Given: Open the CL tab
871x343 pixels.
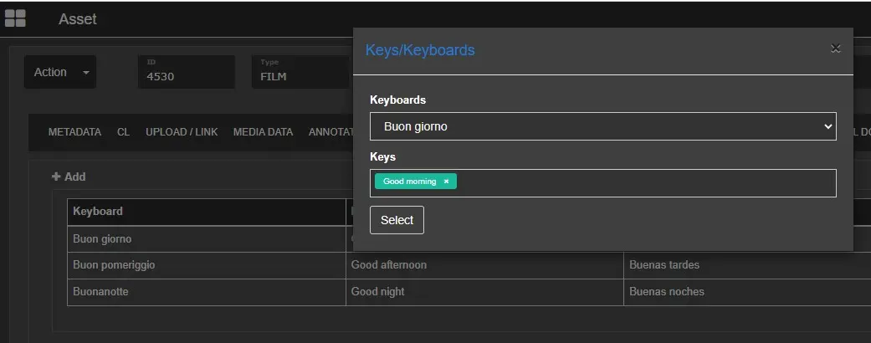Looking at the screenshot, I should pos(123,132).
